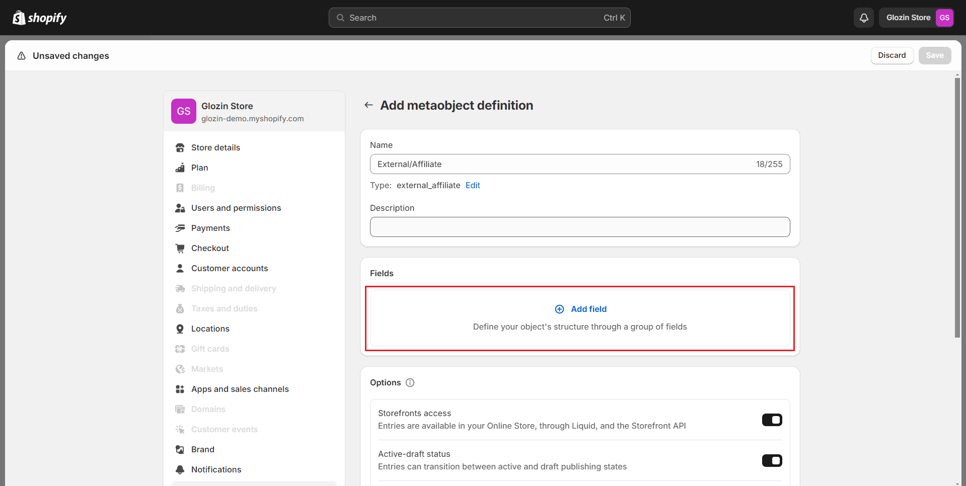Image resolution: width=966 pixels, height=486 pixels.
Task: Turn off Active-draft status toggle
Action: [772, 460]
